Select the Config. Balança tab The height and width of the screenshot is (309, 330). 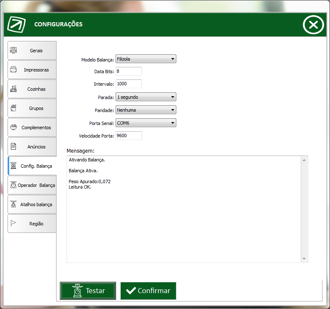pyautogui.click(x=32, y=166)
